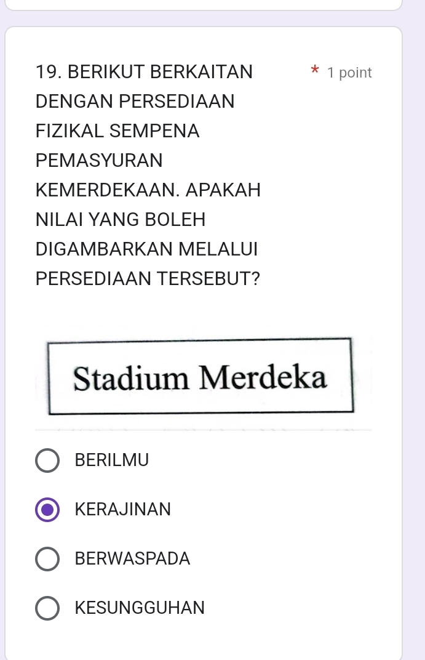
Task: Click the "NILAI YANG BOLEH" text line
Action: tap(121, 219)
